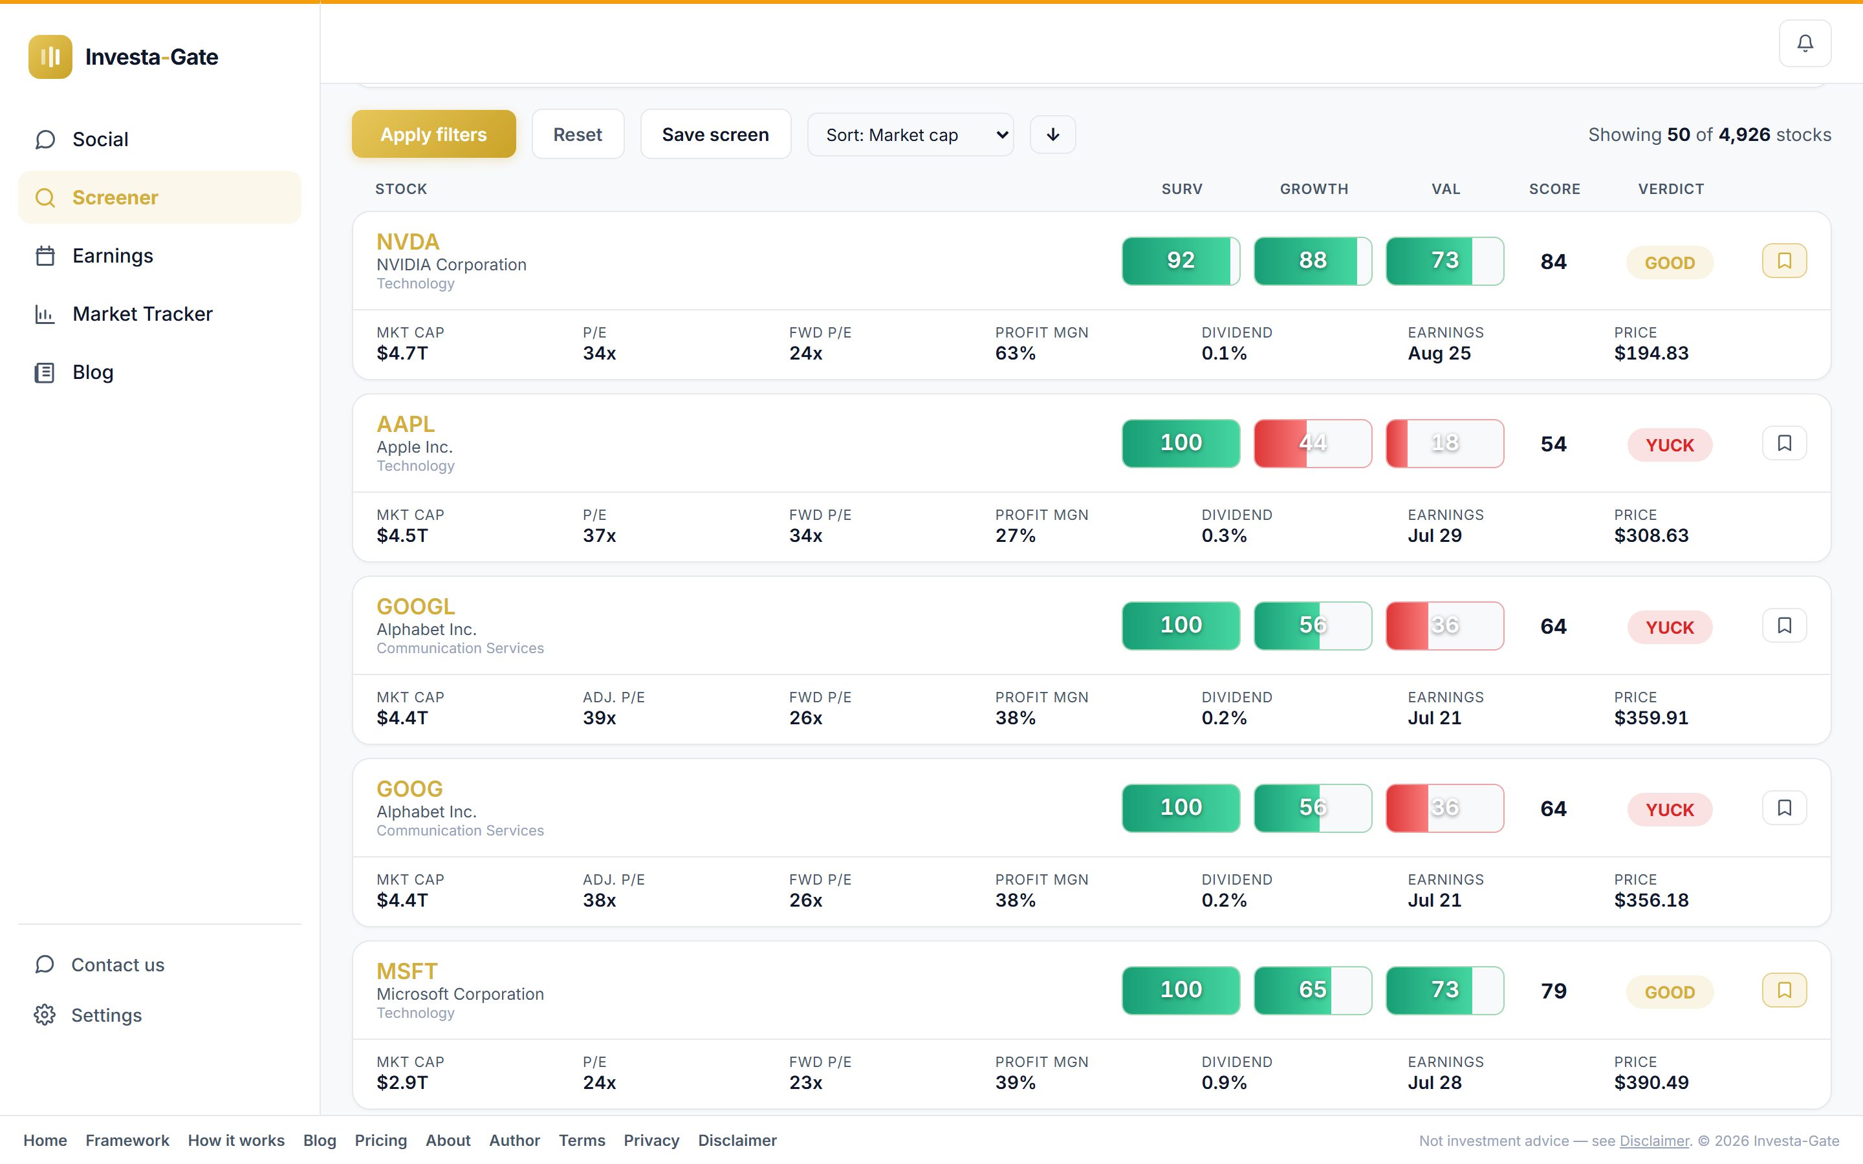Click Microsoft Corporation company name
The width and height of the screenshot is (1863, 1164).
tap(459, 994)
